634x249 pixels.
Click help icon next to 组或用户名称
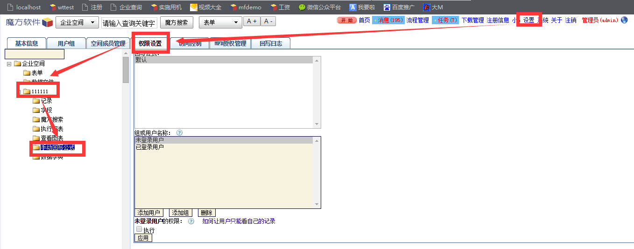[x=179, y=133]
